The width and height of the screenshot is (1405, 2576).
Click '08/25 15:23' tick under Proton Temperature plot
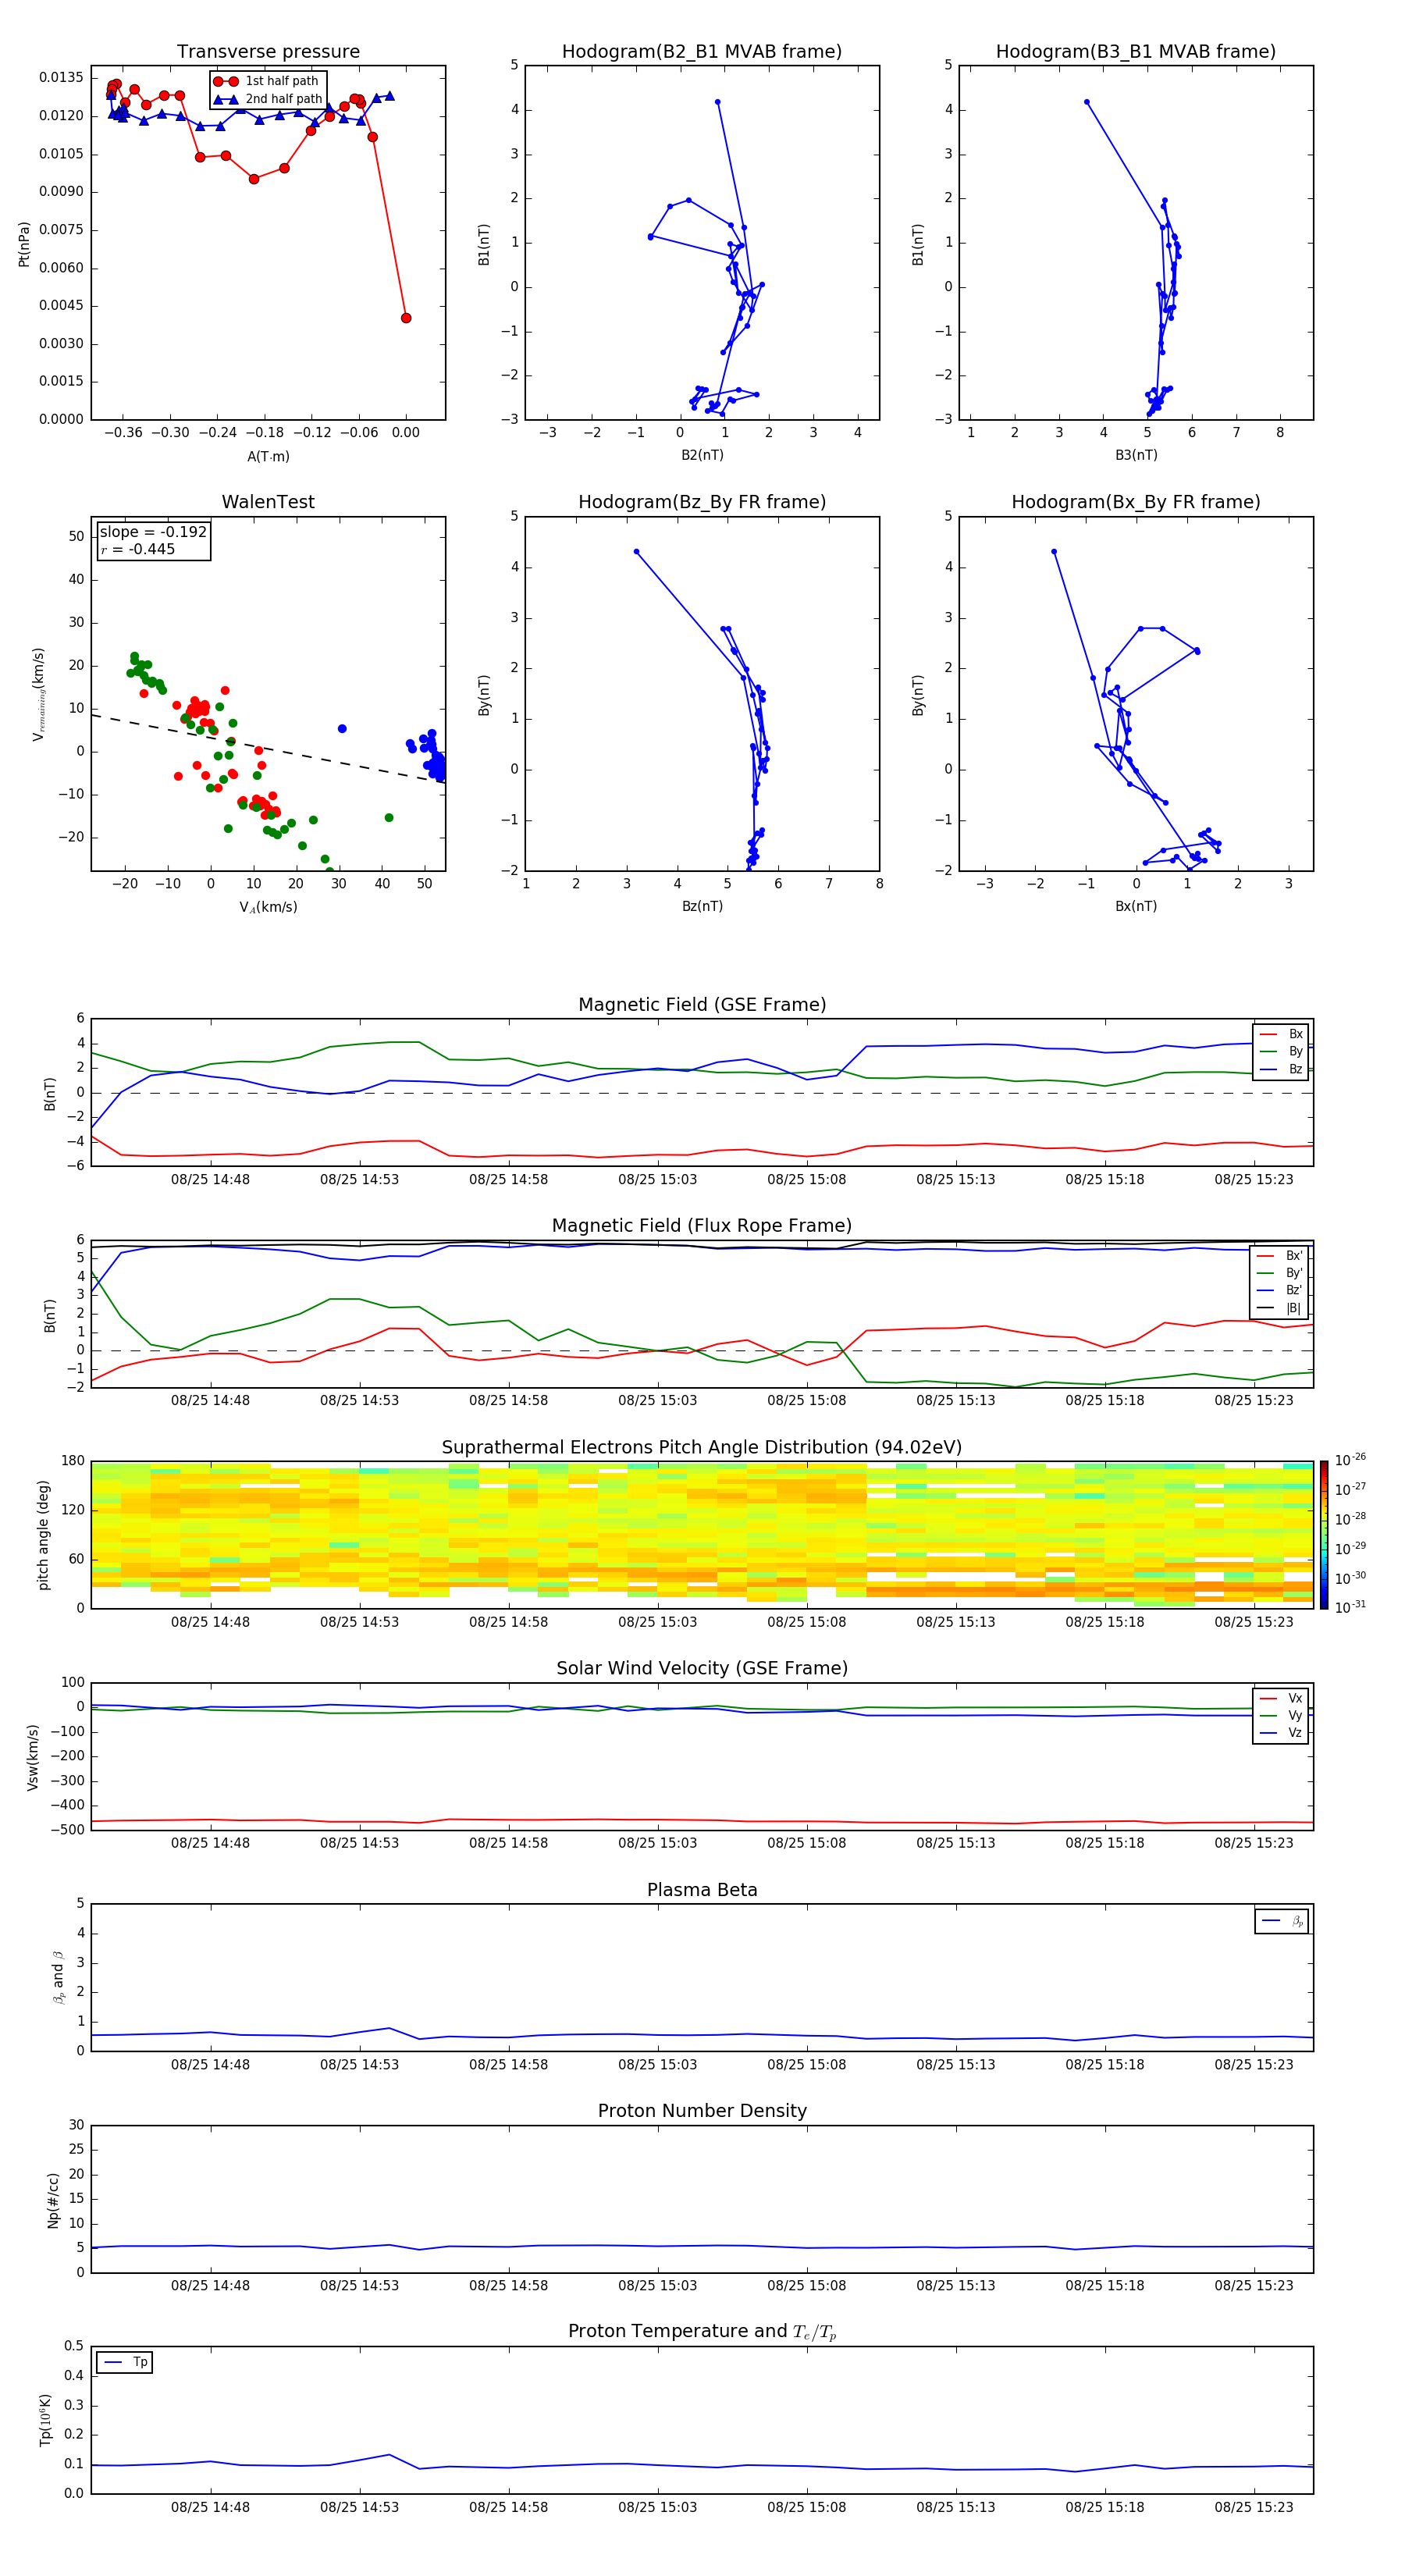[1254, 2507]
